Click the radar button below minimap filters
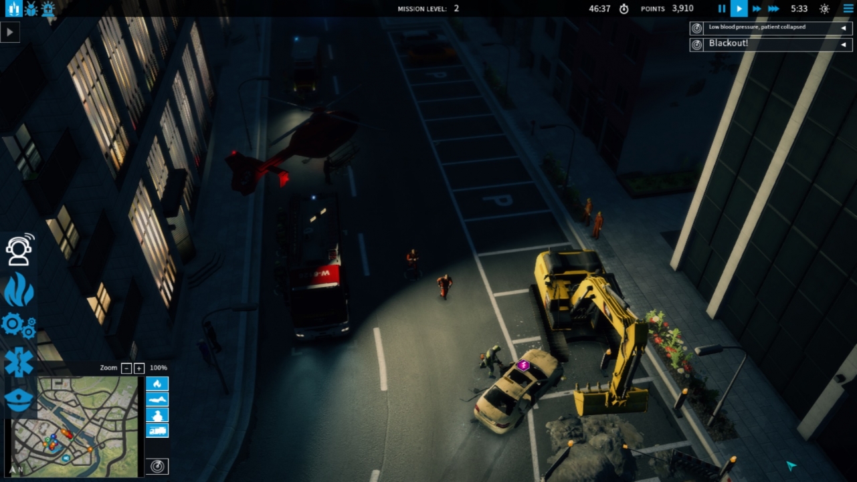Image resolution: width=857 pixels, height=482 pixels. [x=157, y=466]
